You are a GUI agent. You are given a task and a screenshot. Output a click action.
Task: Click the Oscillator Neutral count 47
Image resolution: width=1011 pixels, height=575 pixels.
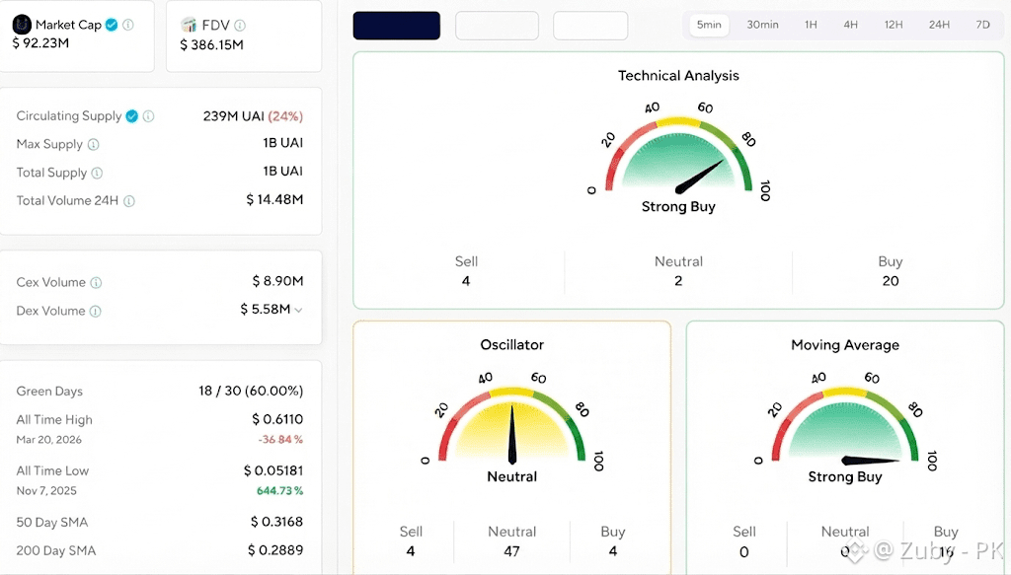(512, 551)
